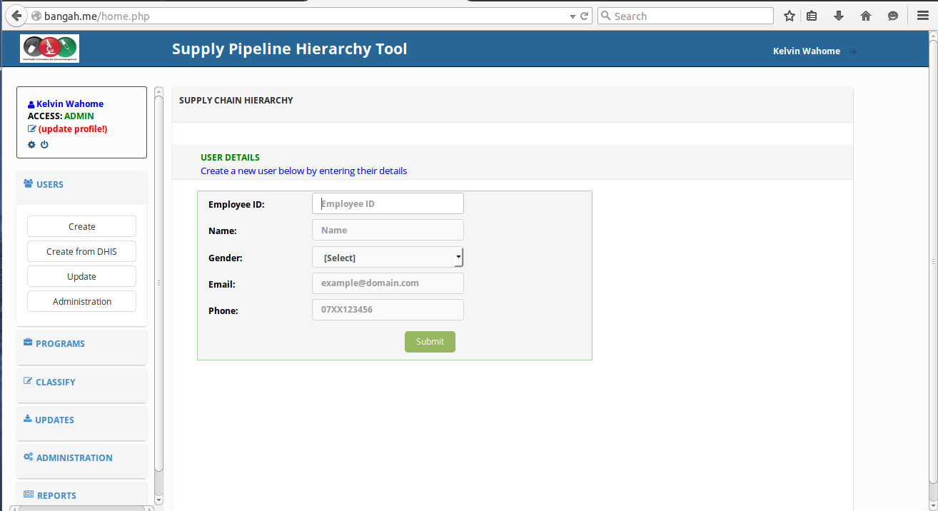Screen dimensions: 938x511
Task: Click the update profile link
Action: click(72, 128)
